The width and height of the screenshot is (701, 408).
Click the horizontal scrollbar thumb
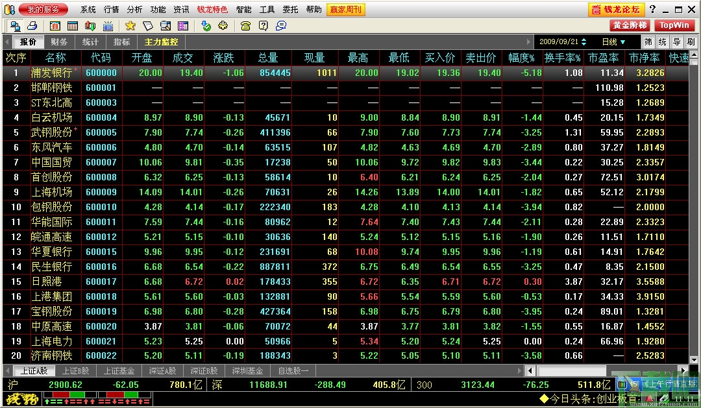coord(571,371)
